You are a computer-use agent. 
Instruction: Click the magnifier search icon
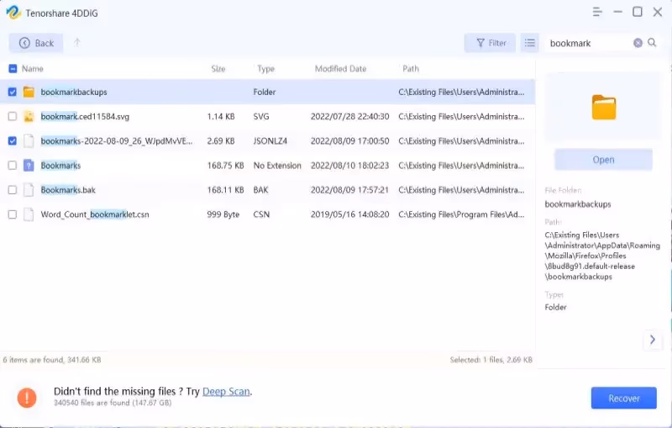(x=652, y=43)
